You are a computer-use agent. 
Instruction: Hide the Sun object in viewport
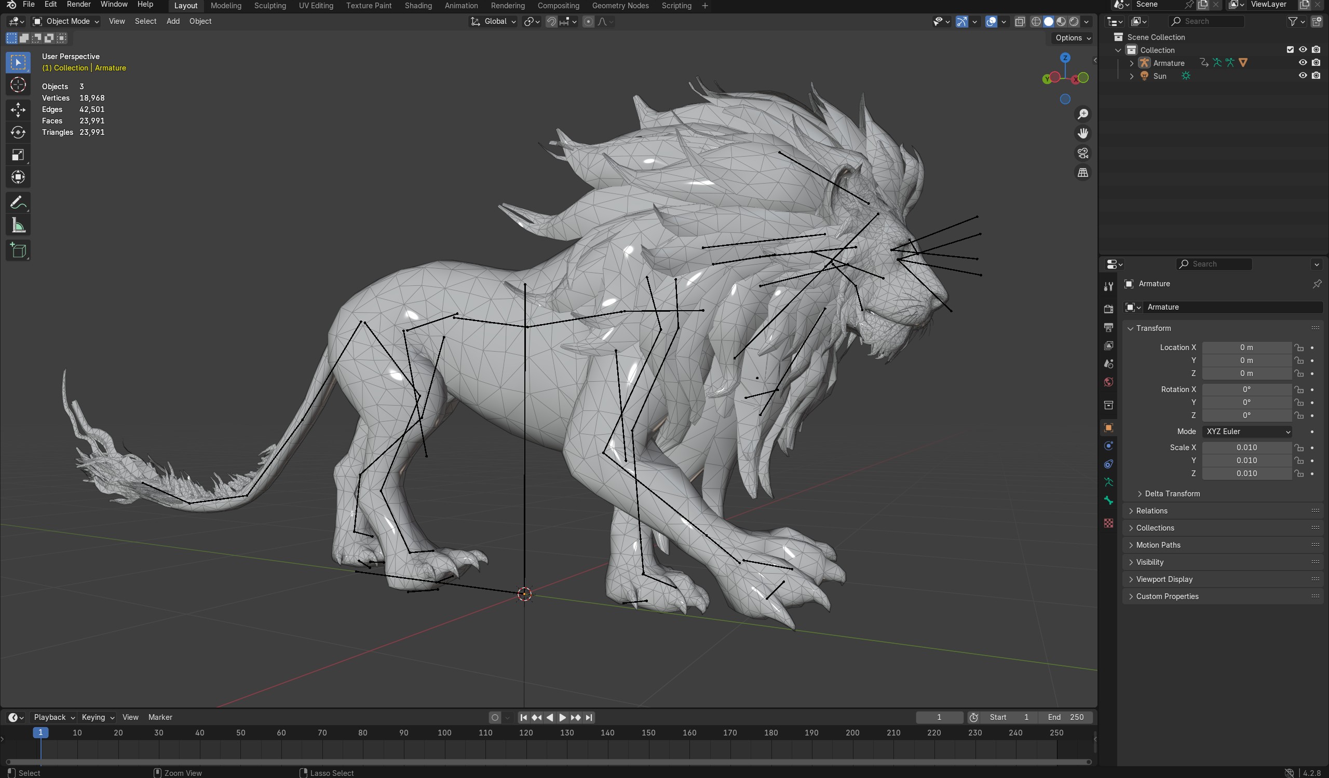tap(1302, 76)
